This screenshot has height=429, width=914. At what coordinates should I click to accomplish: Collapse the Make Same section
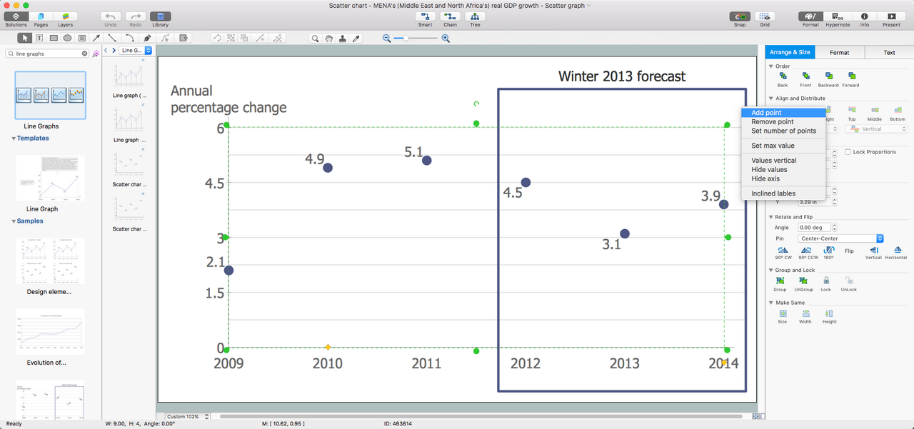coord(771,303)
